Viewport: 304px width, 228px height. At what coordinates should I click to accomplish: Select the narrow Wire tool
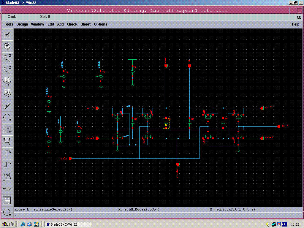coord(7,153)
